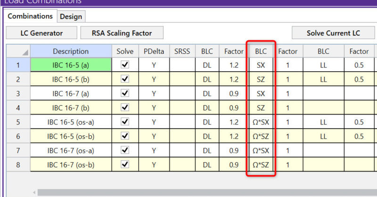
Task: Switch to the Design tab
Action: 71,16
